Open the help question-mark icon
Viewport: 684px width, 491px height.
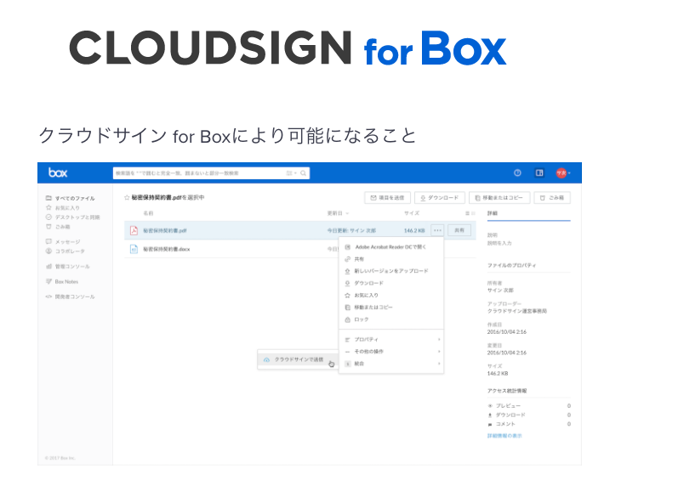(x=517, y=172)
